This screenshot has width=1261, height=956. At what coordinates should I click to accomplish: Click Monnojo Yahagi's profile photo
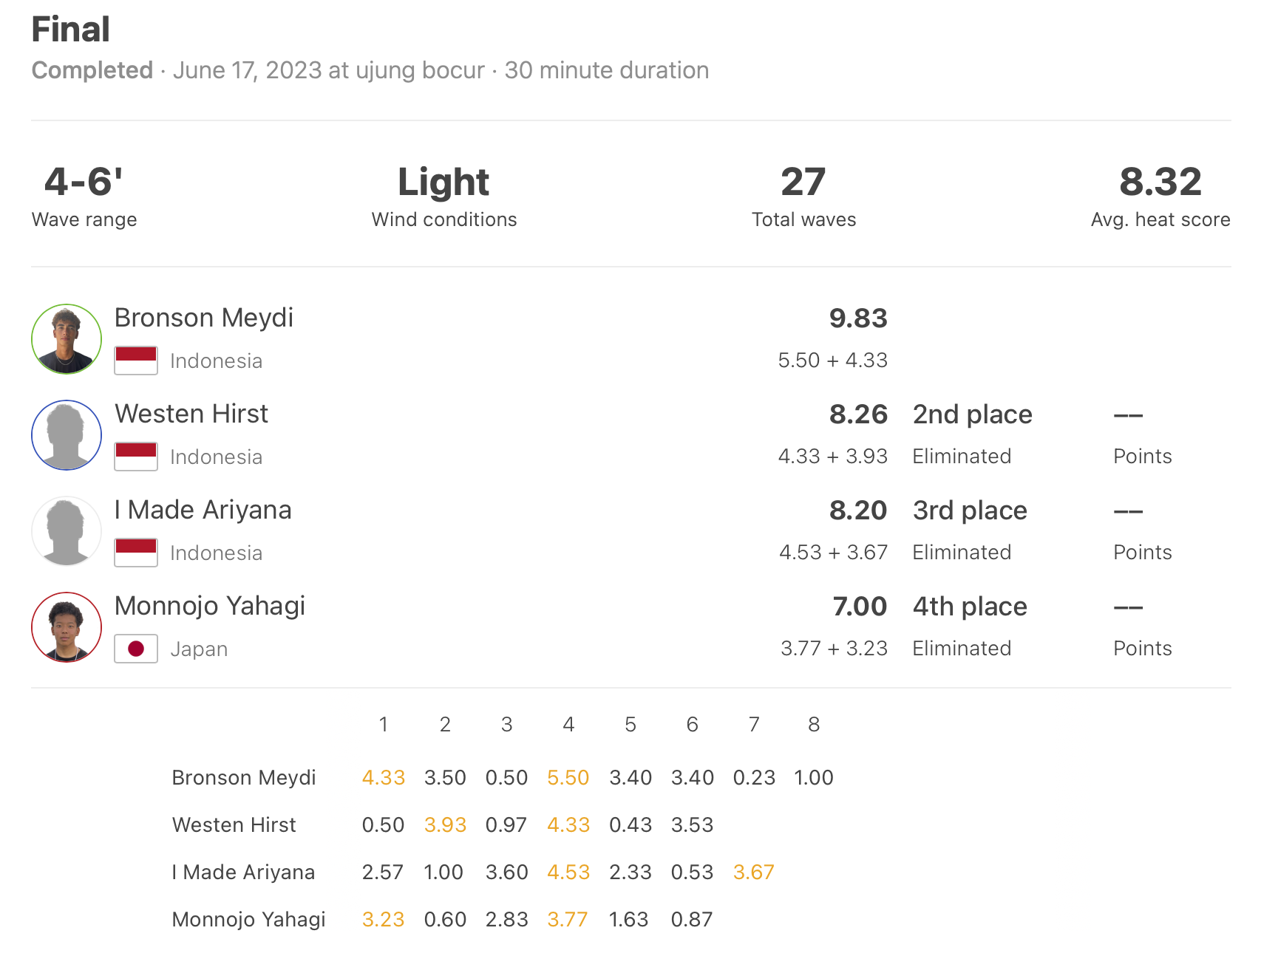(x=67, y=627)
